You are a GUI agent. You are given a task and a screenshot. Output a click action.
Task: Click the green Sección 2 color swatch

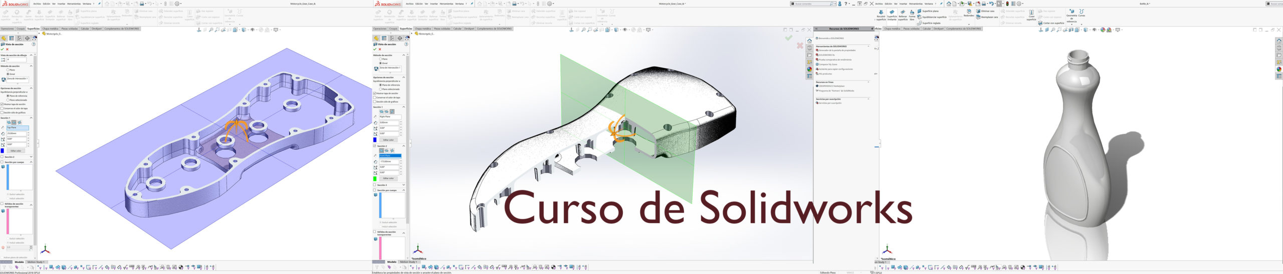[375, 178]
